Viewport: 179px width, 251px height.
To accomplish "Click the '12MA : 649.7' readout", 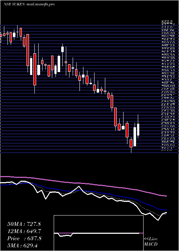I will tap(24, 231).
